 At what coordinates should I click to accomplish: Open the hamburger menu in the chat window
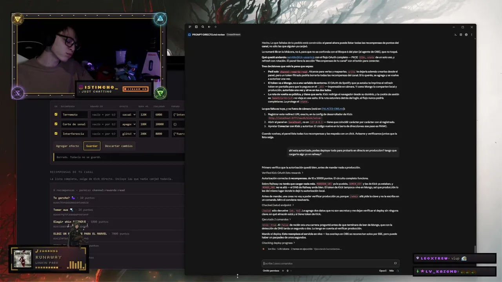click(x=190, y=27)
